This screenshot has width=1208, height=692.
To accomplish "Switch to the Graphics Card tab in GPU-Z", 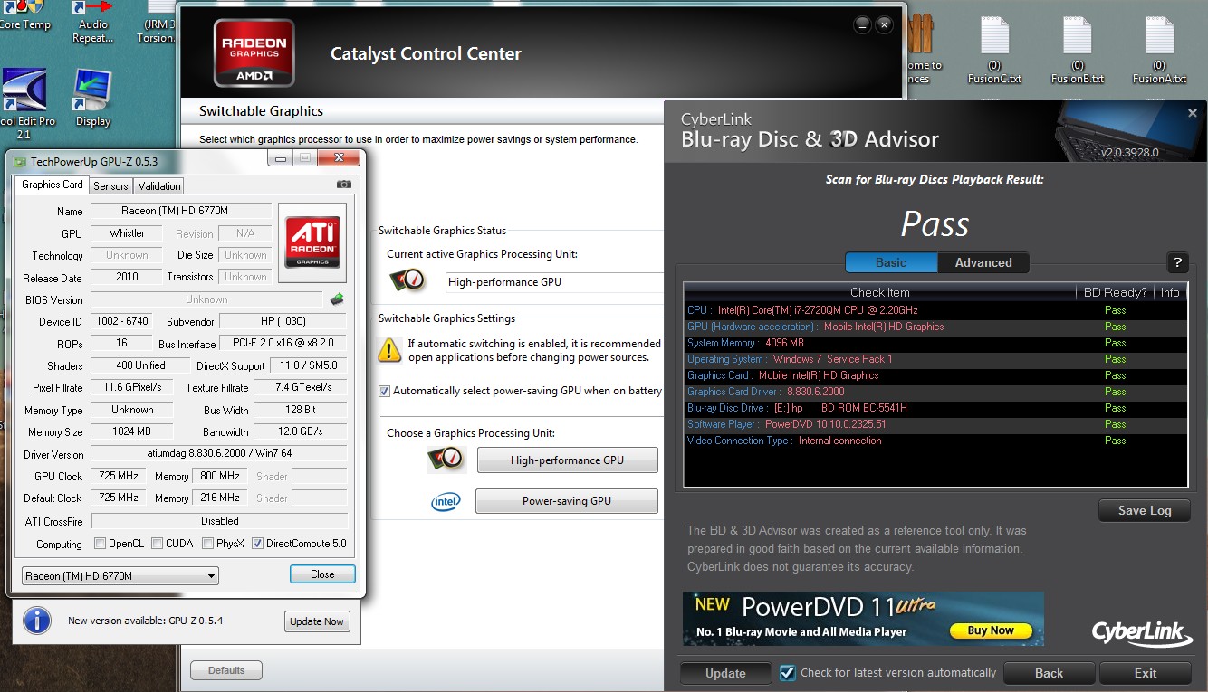I will [x=53, y=185].
